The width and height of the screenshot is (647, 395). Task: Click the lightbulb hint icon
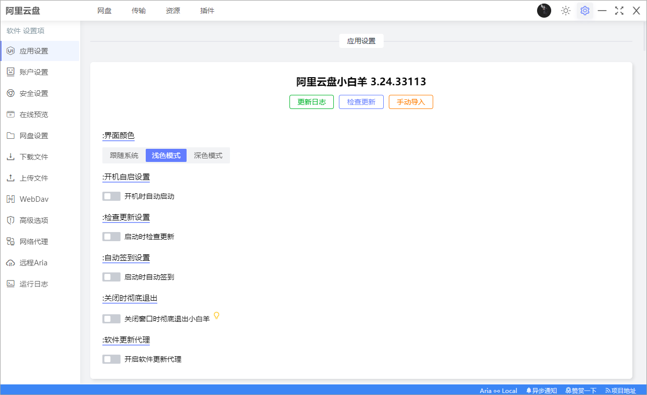tap(216, 316)
